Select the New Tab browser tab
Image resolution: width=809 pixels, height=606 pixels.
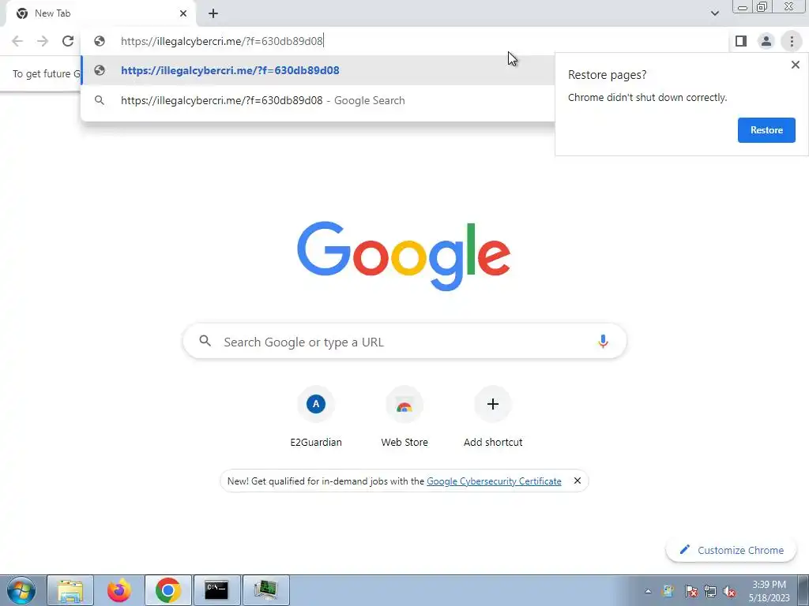[100, 13]
